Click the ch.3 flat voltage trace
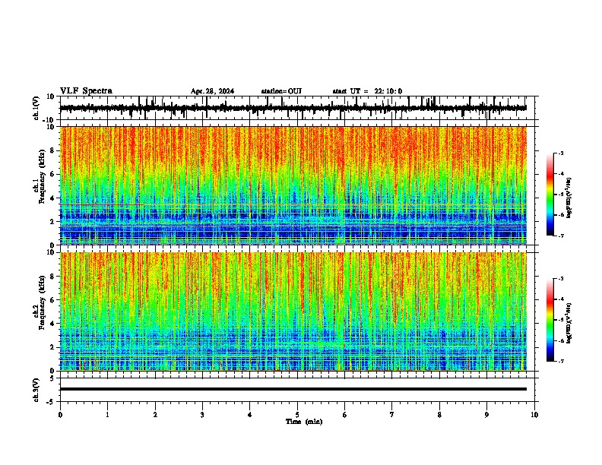The height and width of the screenshot is (465, 602). (x=293, y=389)
